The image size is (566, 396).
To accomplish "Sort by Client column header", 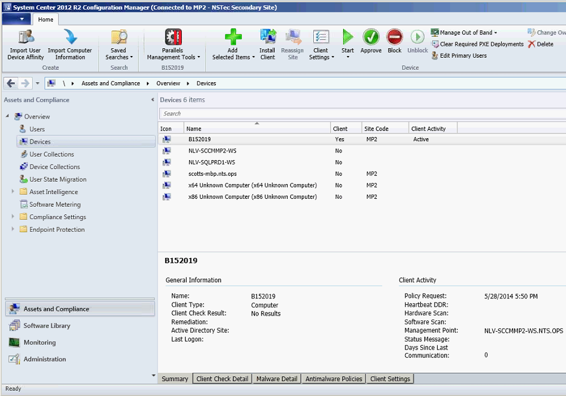I will coord(346,129).
